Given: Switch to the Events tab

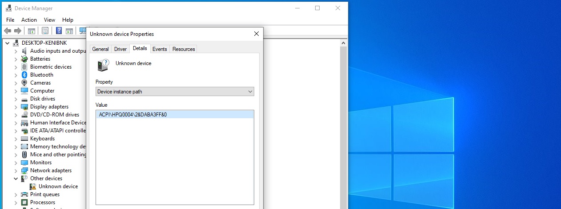Looking at the screenshot, I should click(160, 49).
